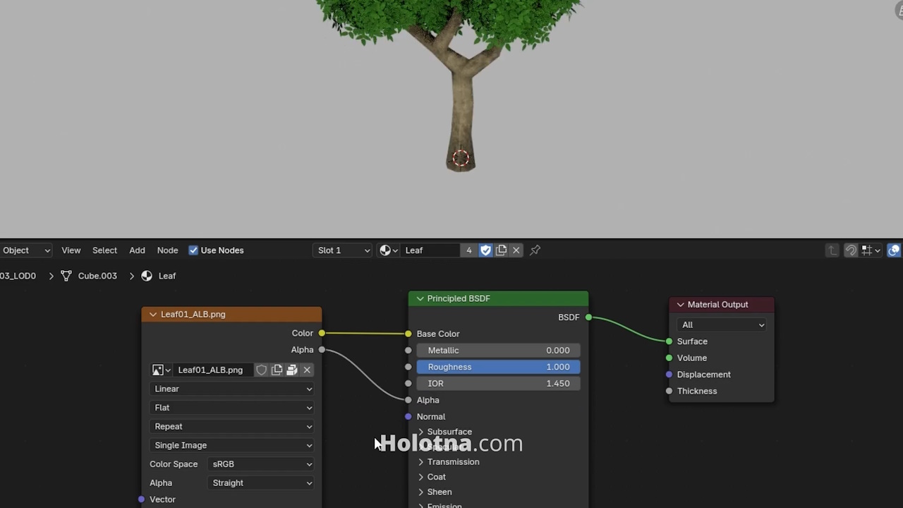Change the Linear interpolation dropdown
The width and height of the screenshot is (903, 508).
click(232, 389)
